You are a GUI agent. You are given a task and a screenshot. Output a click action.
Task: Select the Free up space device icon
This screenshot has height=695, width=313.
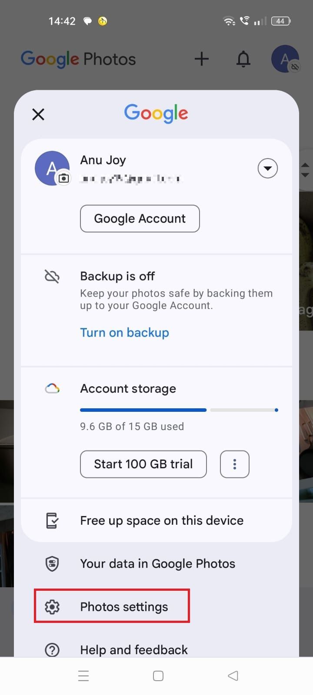pyautogui.click(x=52, y=520)
